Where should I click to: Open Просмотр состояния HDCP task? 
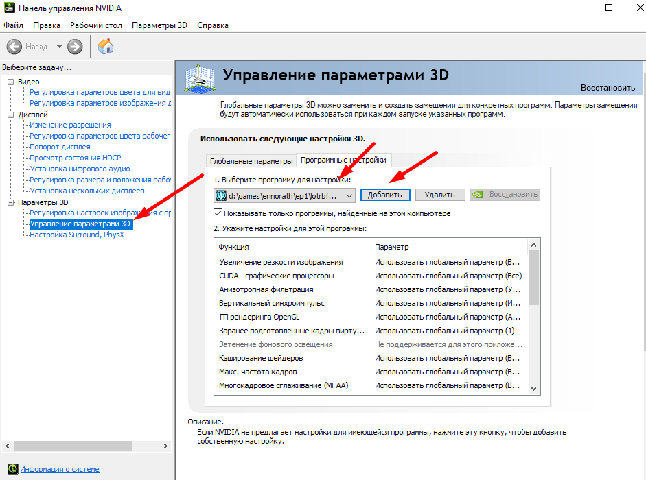point(76,158)
